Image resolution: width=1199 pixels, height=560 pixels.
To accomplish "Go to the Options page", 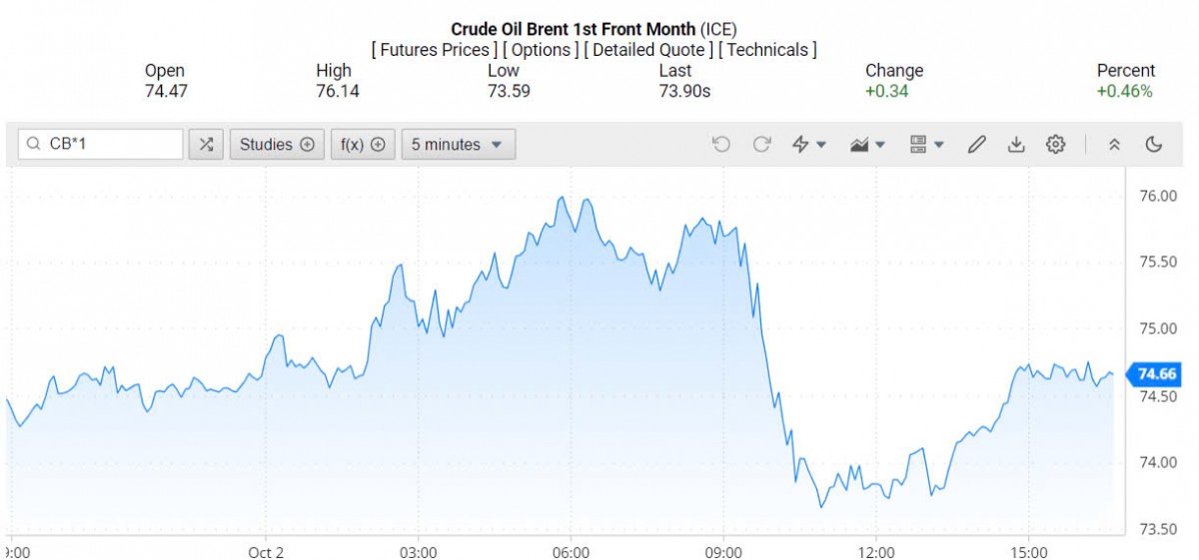I will pyautogui.click(x=541, y=49).
